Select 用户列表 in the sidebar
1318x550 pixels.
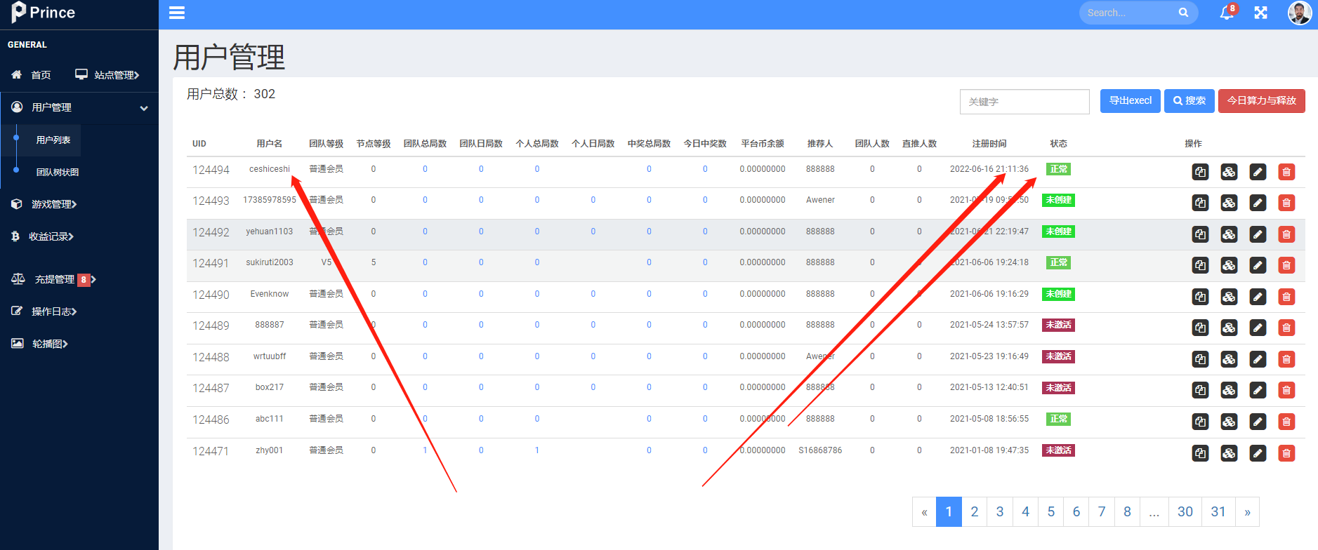point(53,140)
